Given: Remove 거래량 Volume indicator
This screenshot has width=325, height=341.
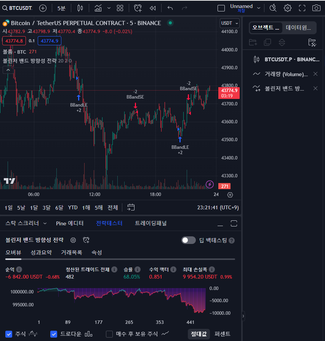Looking at the screenshot, I should coord(315,74).
